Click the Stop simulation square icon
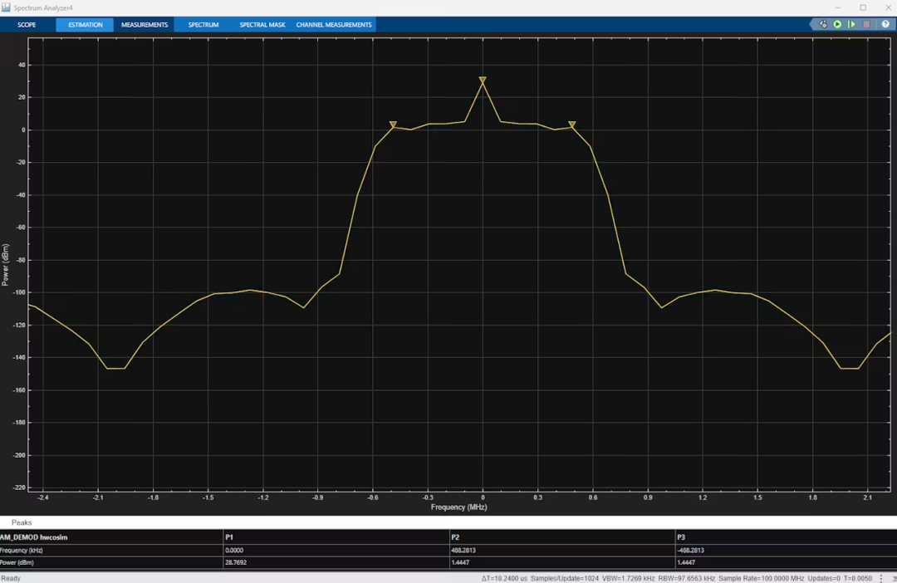This screenshot has height=583, width=897. [866, 25]
